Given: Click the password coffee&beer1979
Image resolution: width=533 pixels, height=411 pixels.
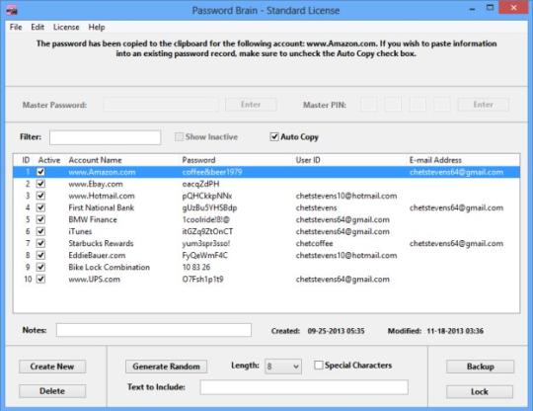Looking at the screenshot, I should [212, 172].
